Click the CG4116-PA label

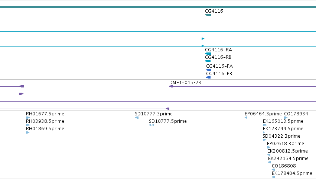[219, 66]
